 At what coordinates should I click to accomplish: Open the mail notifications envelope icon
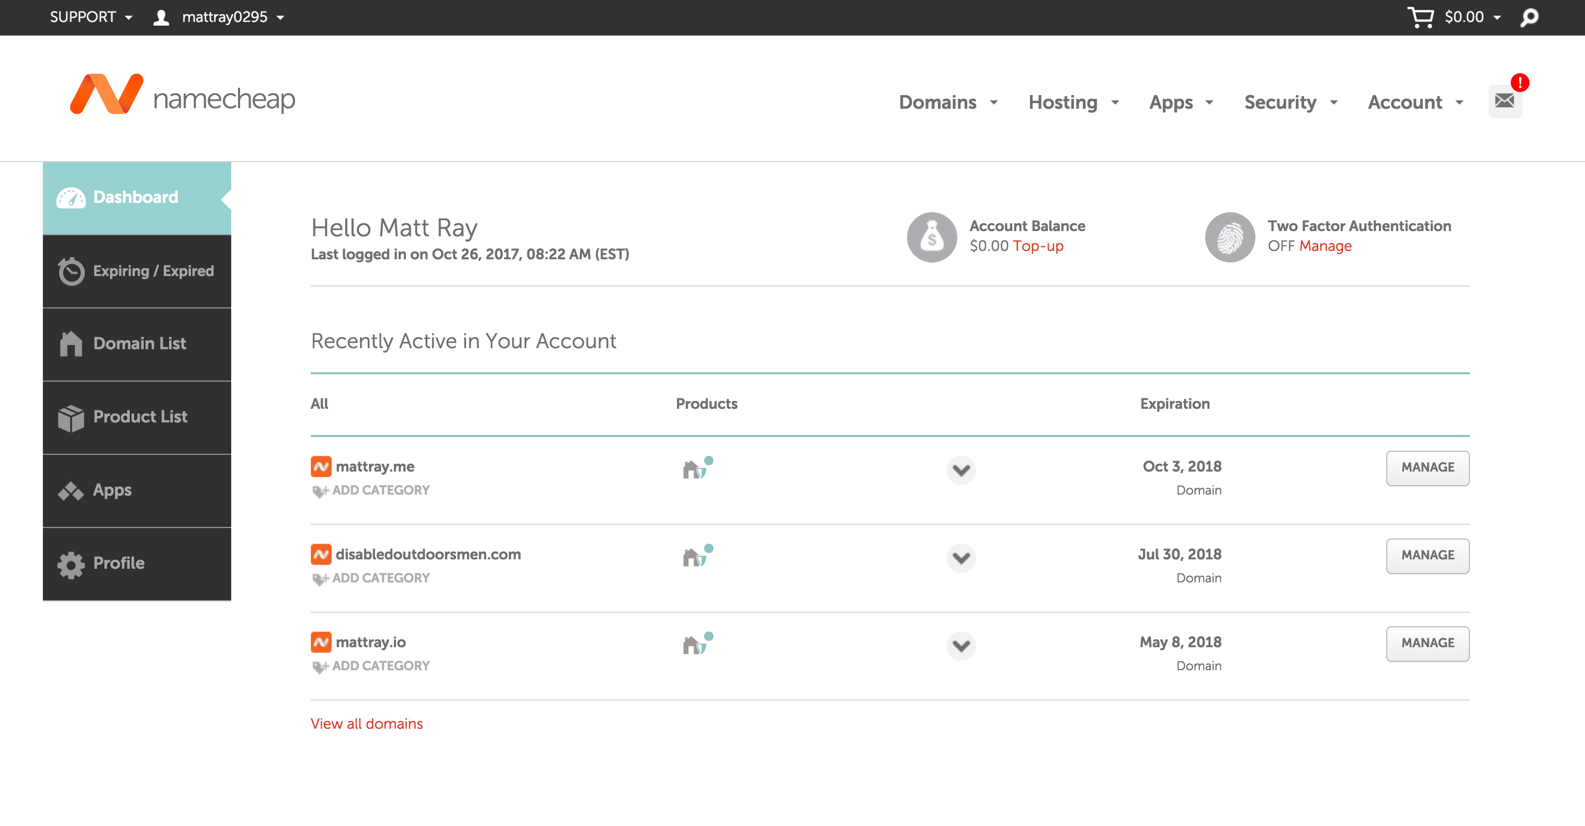[1504, 100]
